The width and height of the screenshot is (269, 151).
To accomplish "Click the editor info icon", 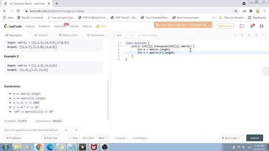I will pos(235,35).
